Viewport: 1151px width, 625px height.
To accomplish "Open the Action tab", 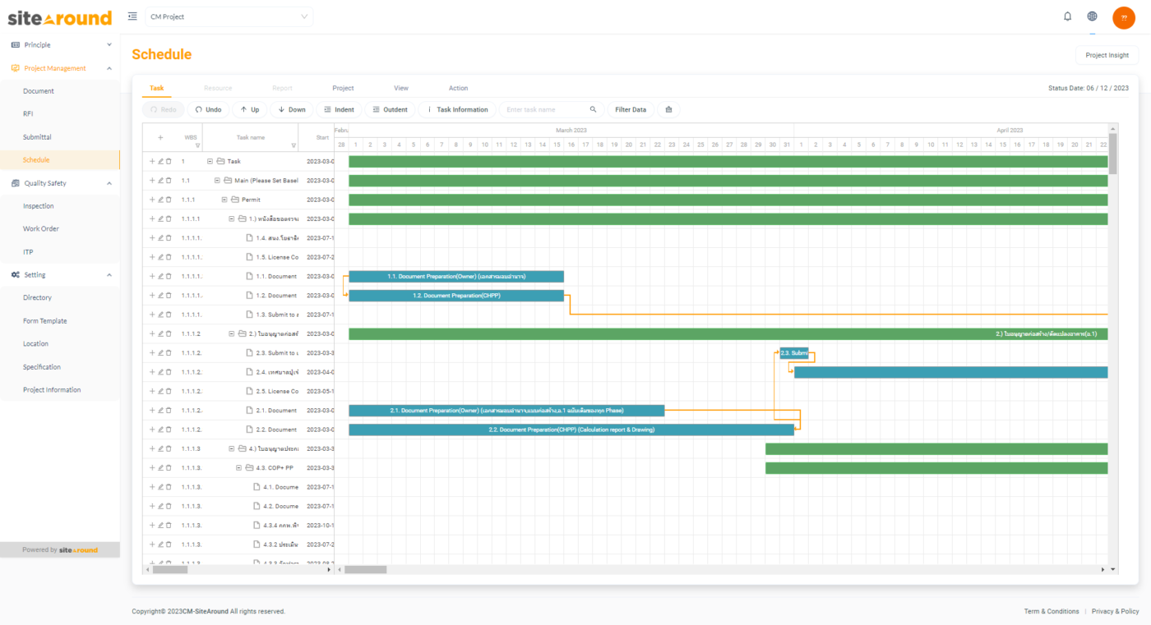I will (x=458, y=88).
